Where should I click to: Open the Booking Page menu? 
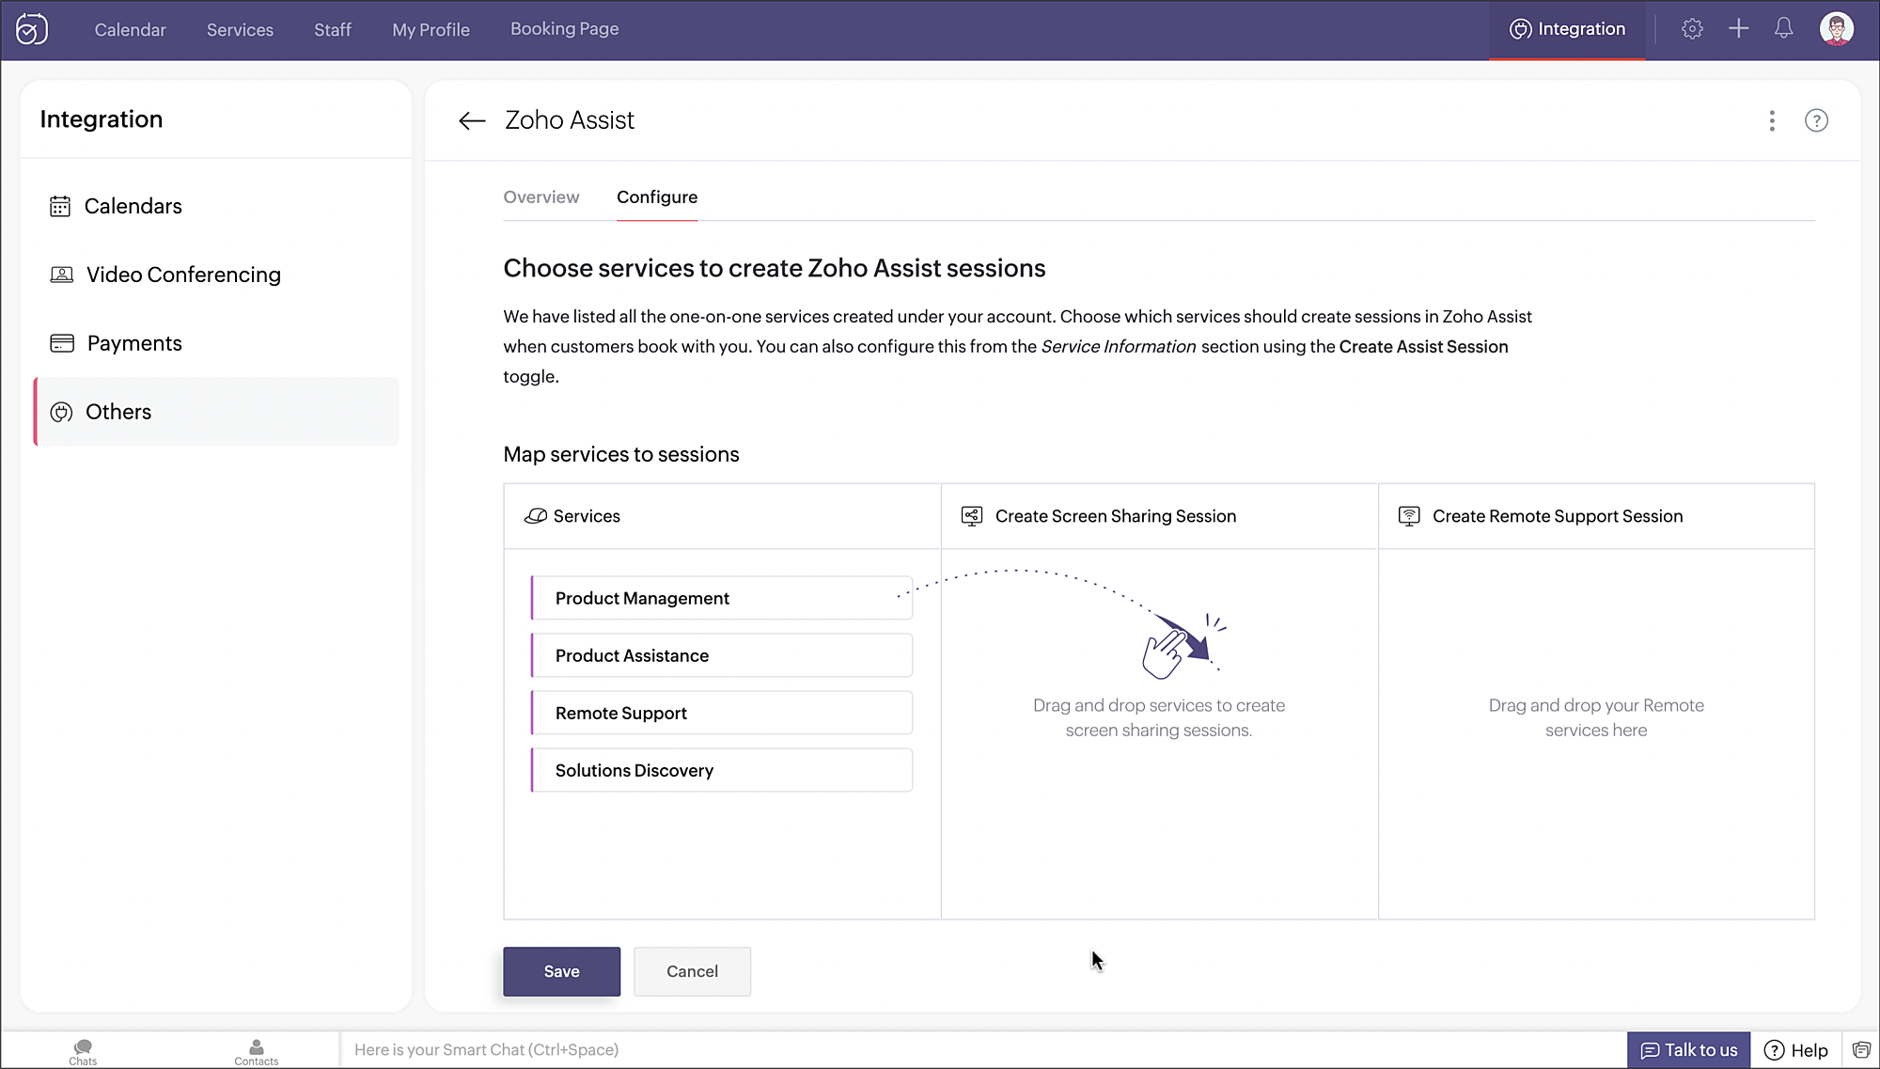[564, 29]
